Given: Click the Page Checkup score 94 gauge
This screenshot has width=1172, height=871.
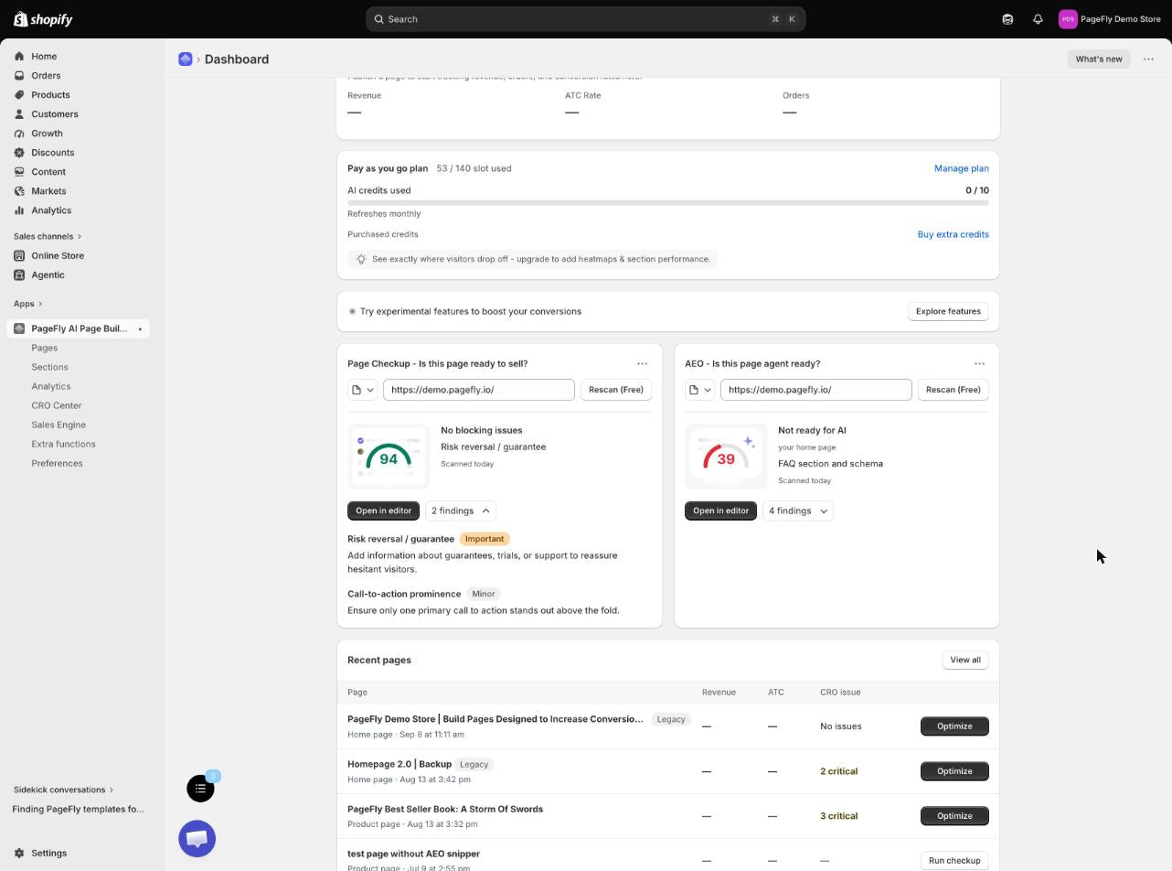Looking at the screenshot, I should point(389,457).
